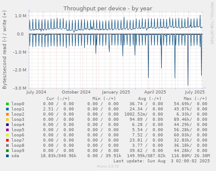Click the July 2024 axis label

[36, 92]
